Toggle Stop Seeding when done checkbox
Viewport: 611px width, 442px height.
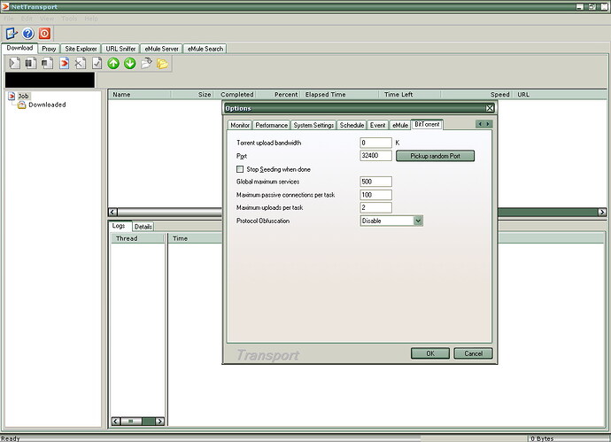pos(240,169)
